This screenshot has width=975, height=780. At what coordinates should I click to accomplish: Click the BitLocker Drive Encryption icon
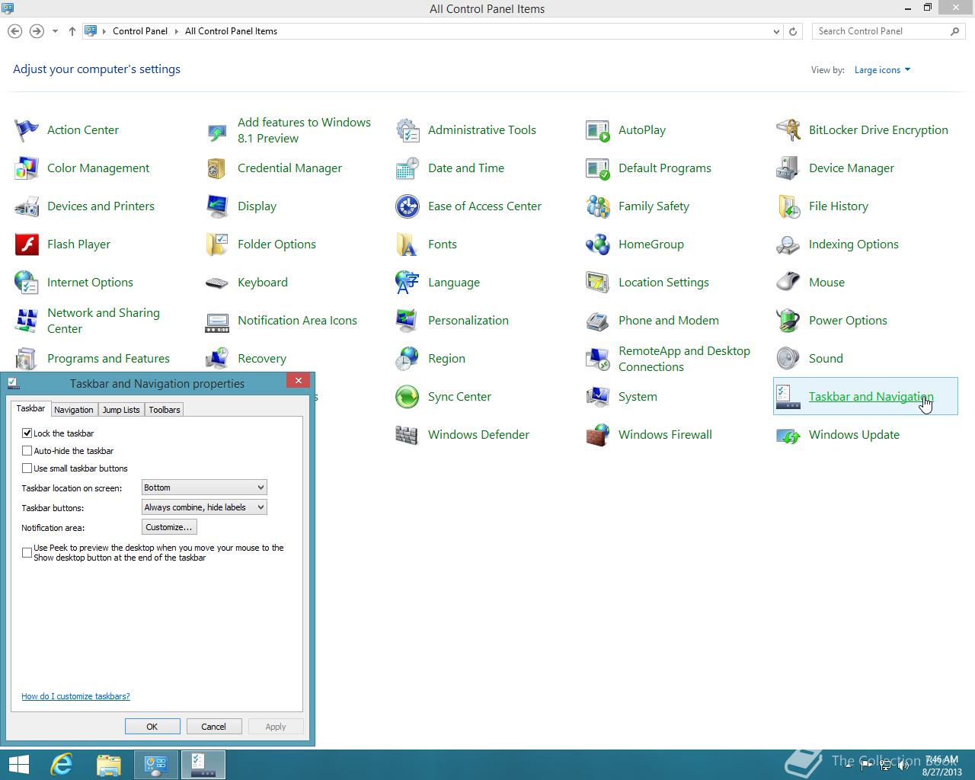pyautogui.click(x=788, y=130)
